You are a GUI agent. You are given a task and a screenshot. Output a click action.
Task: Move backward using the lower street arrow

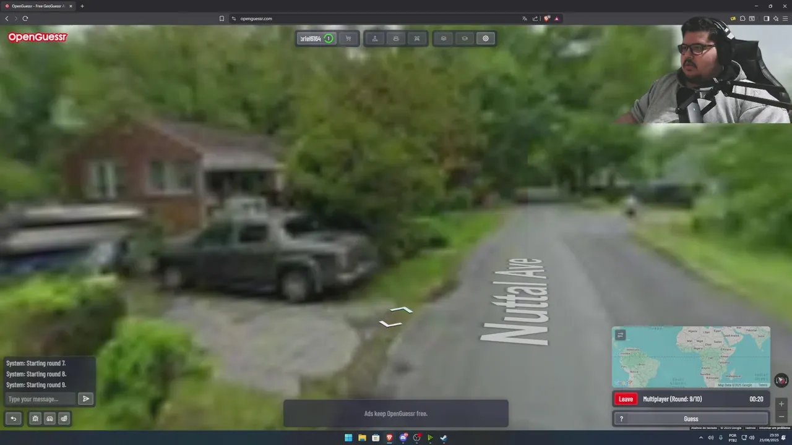390,323
